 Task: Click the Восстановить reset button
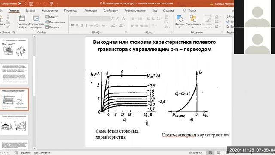(55, 22)
